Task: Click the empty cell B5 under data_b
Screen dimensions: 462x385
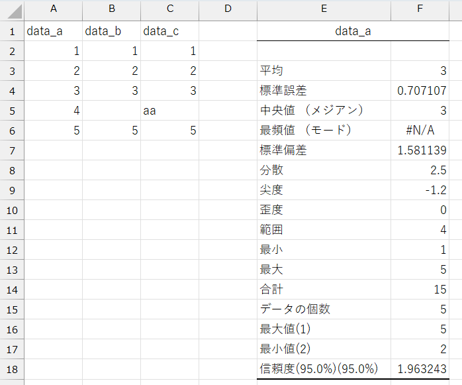Action: pos(111,111)
